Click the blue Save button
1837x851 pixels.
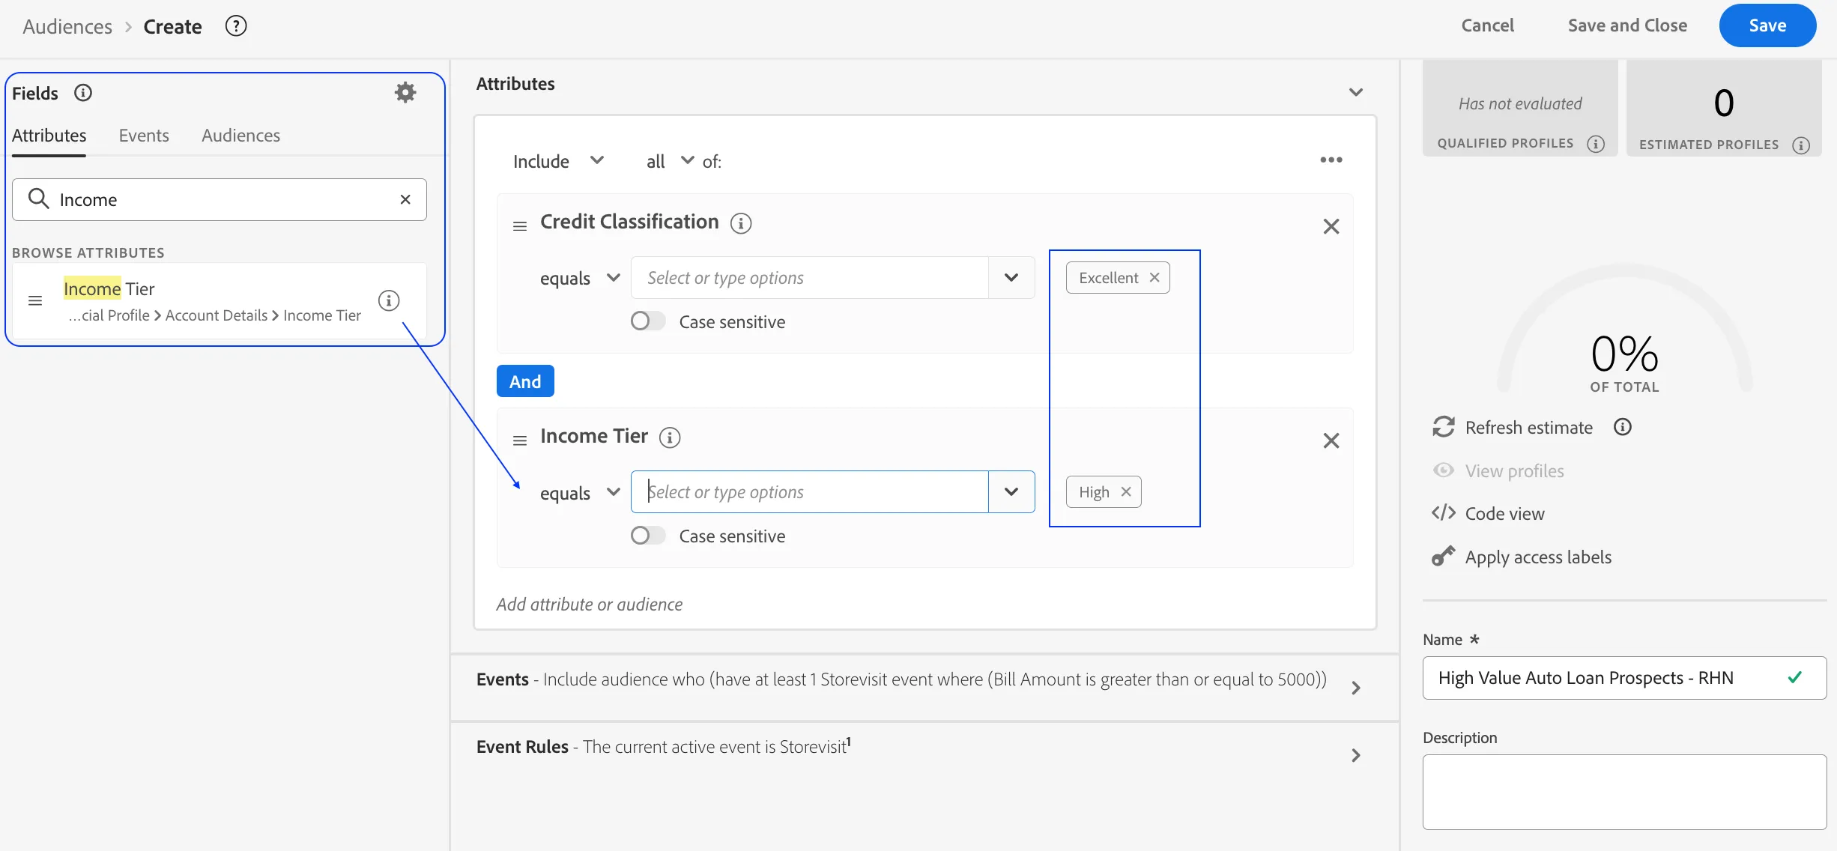[x=1767, y=25]
